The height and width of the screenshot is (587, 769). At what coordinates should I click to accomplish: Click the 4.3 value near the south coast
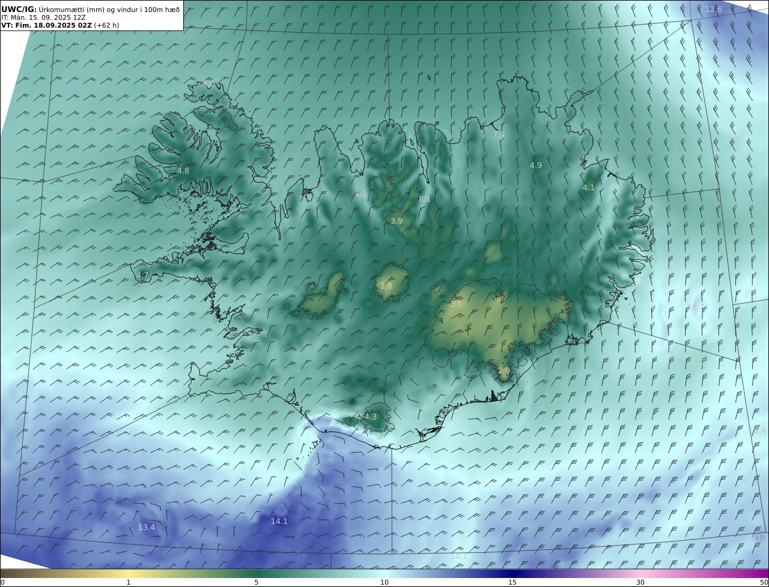(371, 417)
